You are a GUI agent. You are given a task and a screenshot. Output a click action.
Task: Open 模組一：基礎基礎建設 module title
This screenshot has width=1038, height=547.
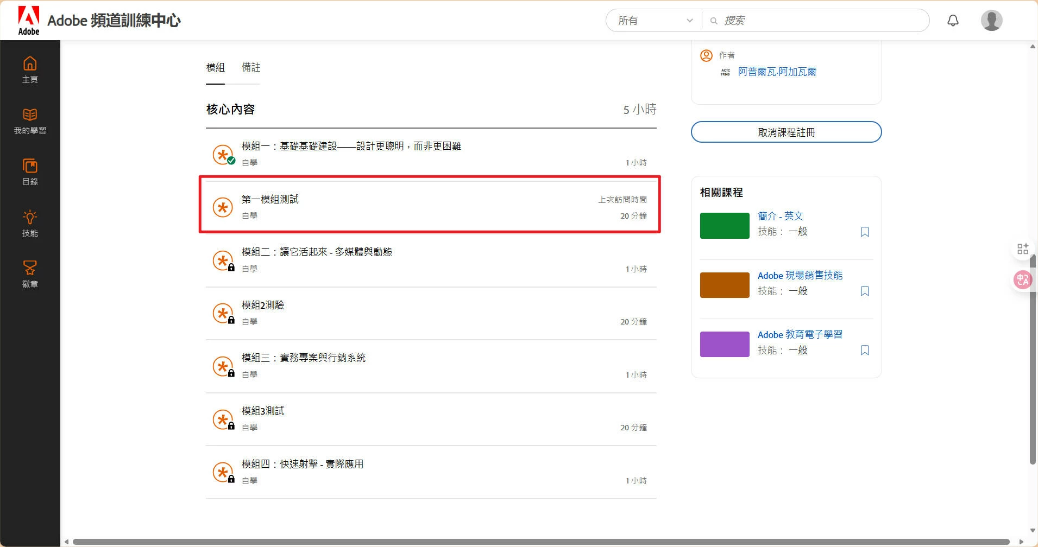pos(351,146)
